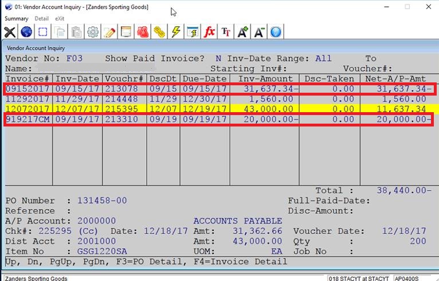Select the dashed selection box tool

pos(42,32)
